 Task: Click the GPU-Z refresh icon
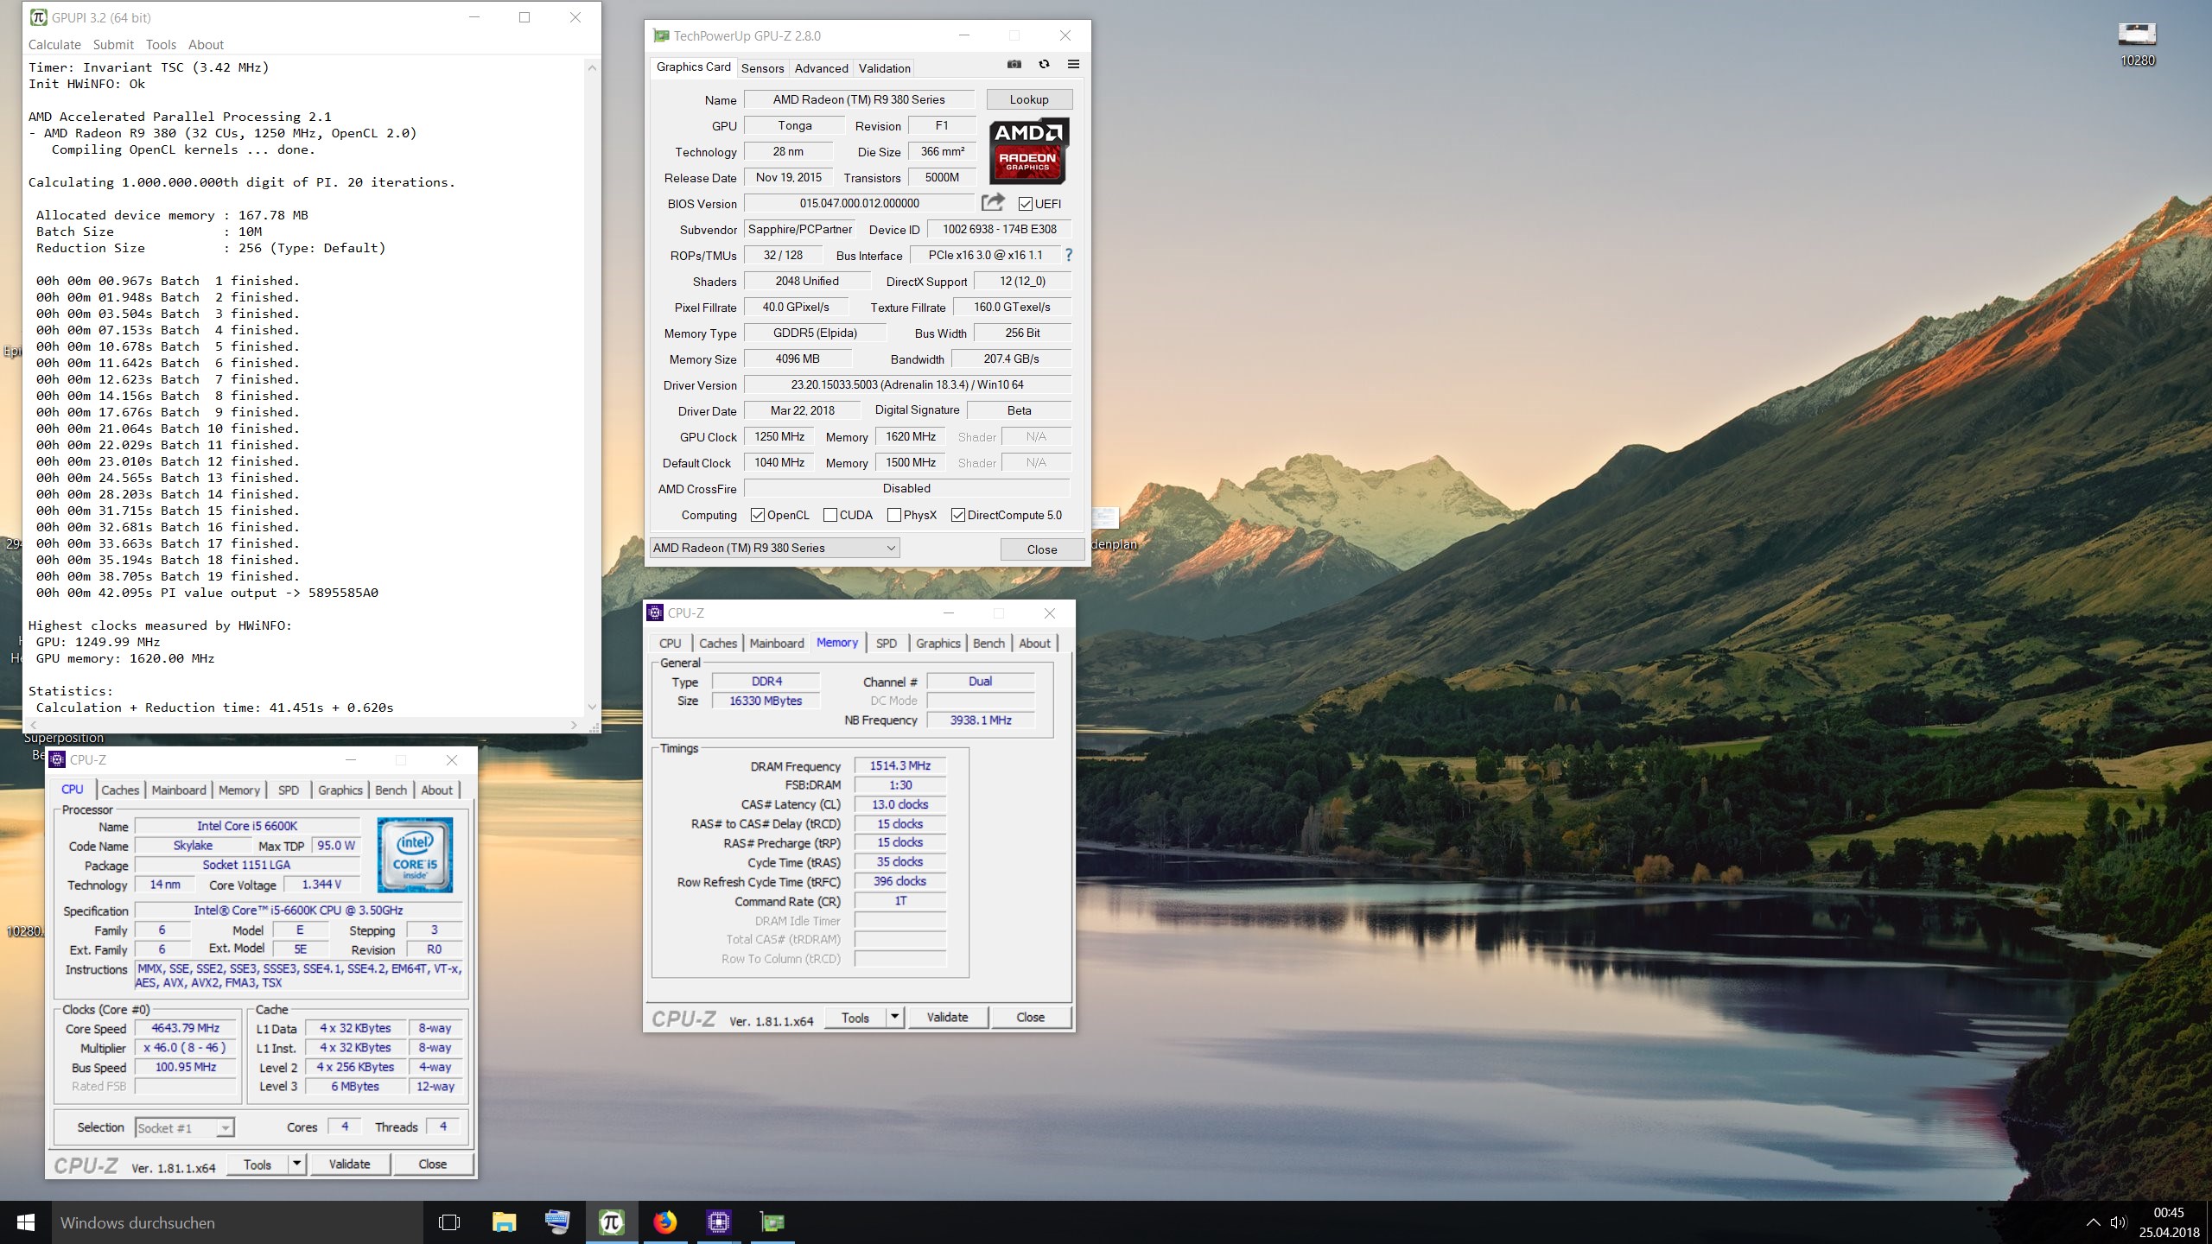[1044, 65]
